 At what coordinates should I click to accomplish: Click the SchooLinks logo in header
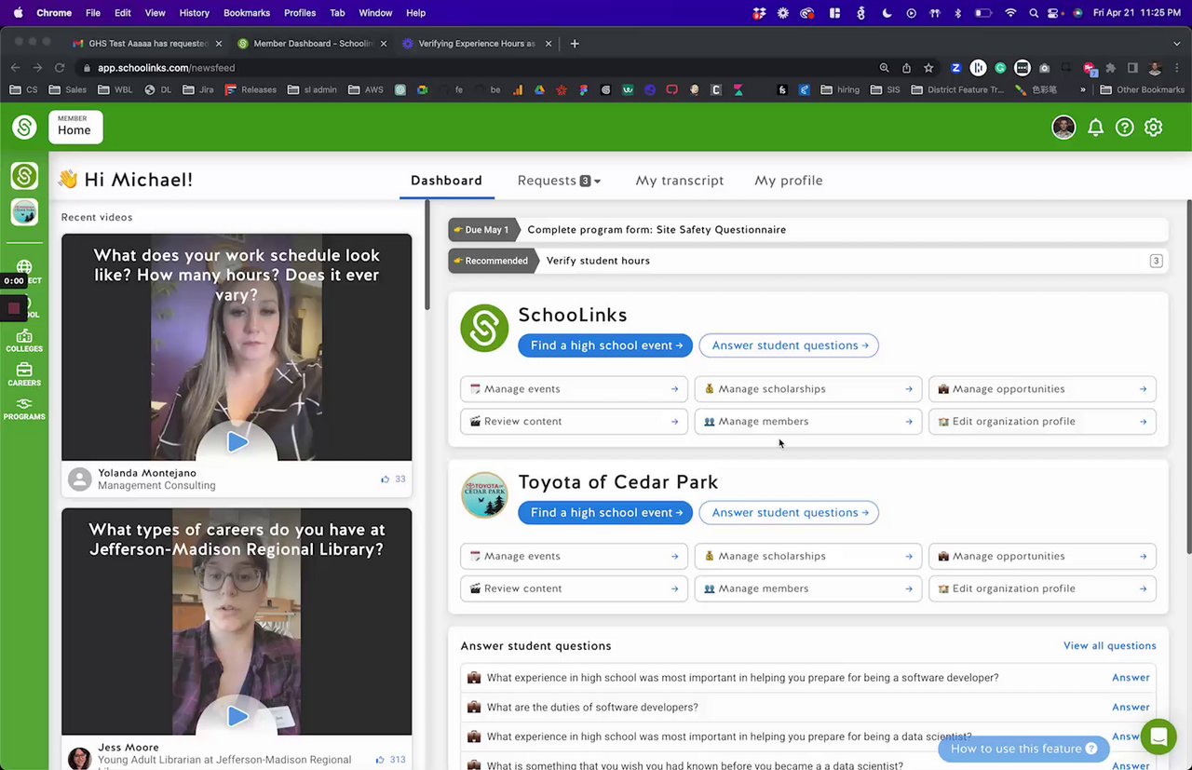24,128
